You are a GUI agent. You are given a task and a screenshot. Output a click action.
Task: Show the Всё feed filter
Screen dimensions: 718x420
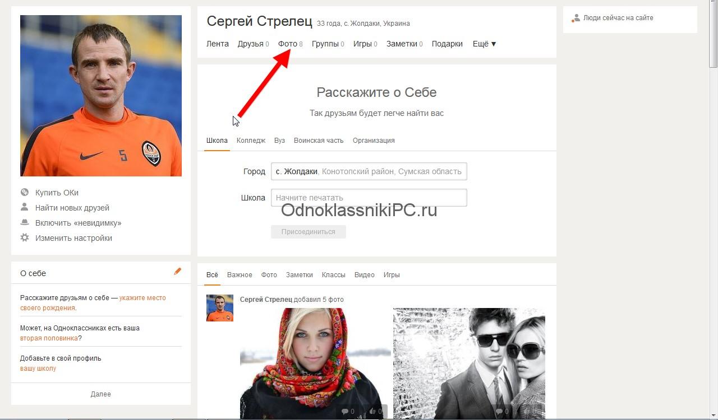point(212,275)
